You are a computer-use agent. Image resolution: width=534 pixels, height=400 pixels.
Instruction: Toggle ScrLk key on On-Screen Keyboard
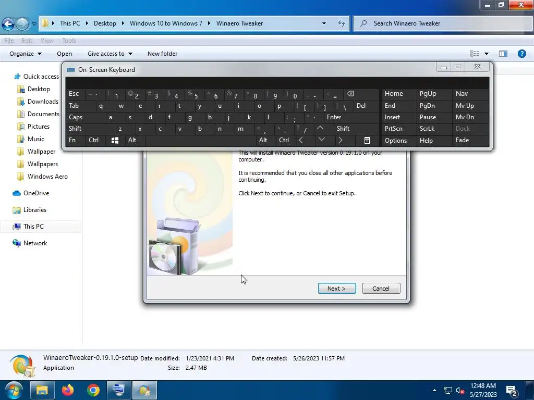tap(434, 129)
